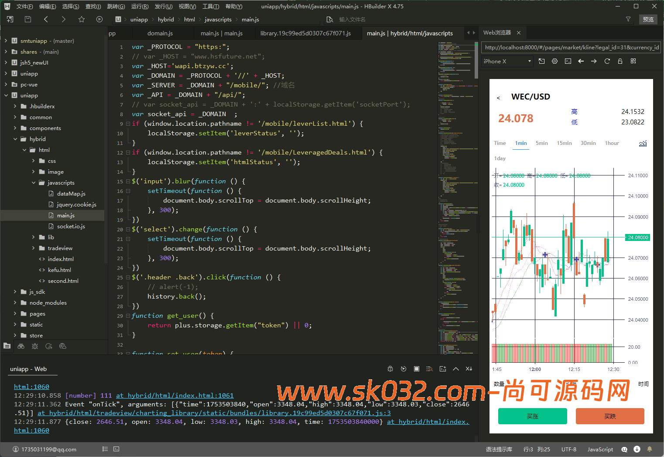The height and width of the screenshot is (457, 664).
Task: Select the 5min chart interval
Action: (541, 143)
